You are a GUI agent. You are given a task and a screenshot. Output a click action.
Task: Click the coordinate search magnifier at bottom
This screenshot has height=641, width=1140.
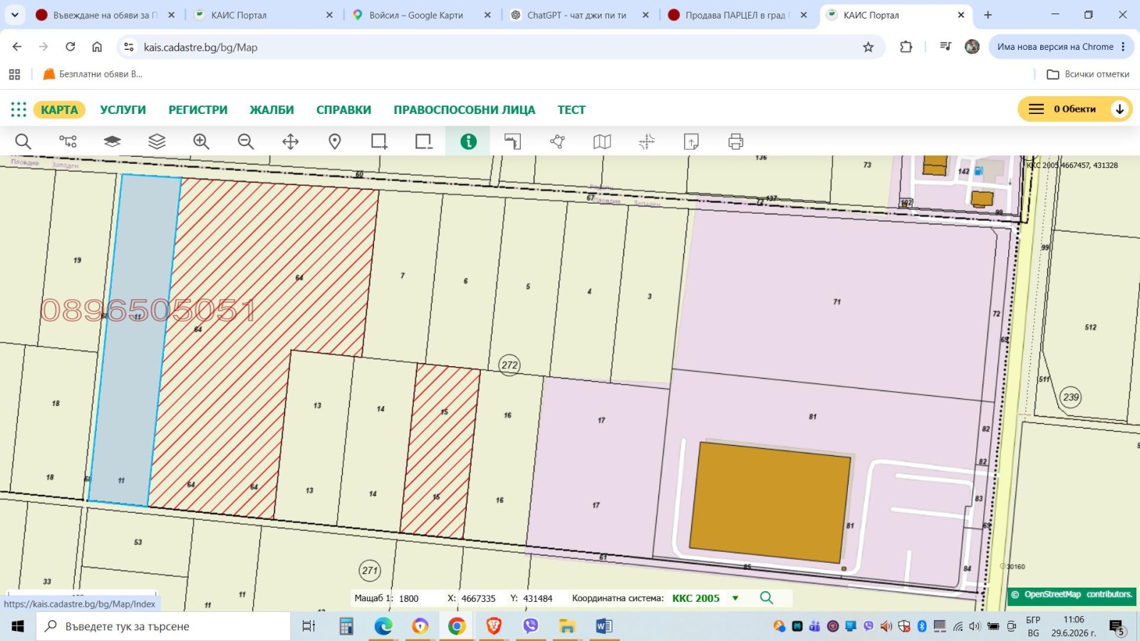coord(767,598)
